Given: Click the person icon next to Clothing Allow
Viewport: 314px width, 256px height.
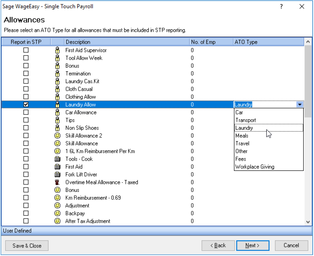Looking at the screenshot, I should tap(57, 97).
